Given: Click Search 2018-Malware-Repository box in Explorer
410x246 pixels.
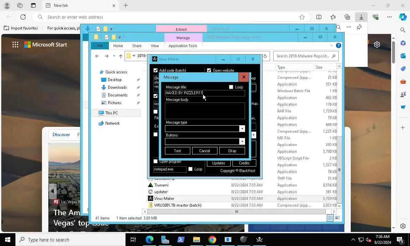Looking at the screenshot, I should click(x=306, y=56).
